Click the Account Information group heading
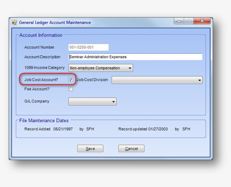This screenshot has height=187, width=231. tap(41, 35)
